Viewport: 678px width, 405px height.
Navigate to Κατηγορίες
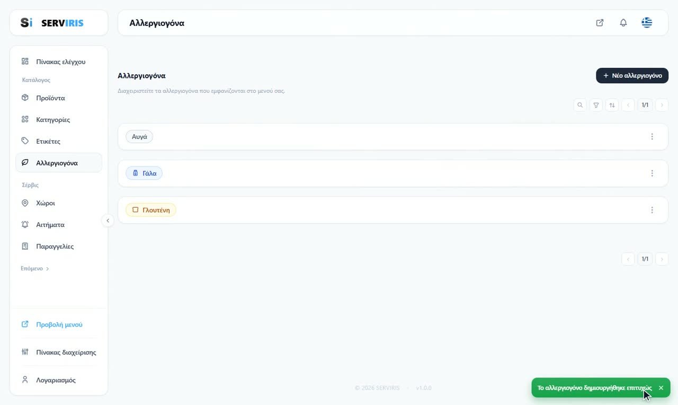[x=59, y=120]
